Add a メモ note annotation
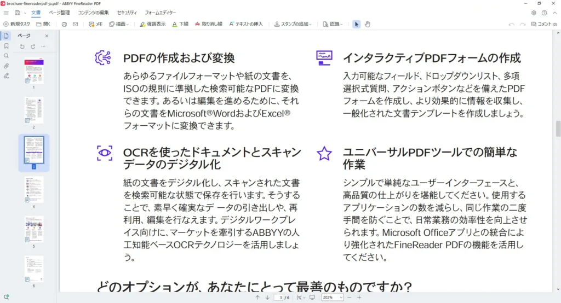The image size is (561, 303). [95, 24]
